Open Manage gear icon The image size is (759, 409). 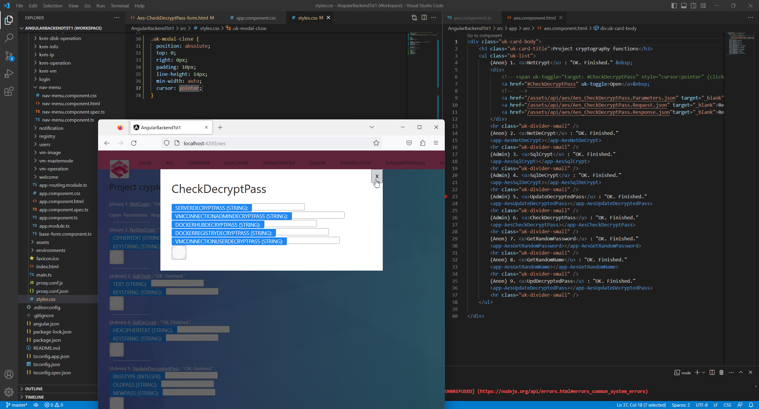point(9,392)
